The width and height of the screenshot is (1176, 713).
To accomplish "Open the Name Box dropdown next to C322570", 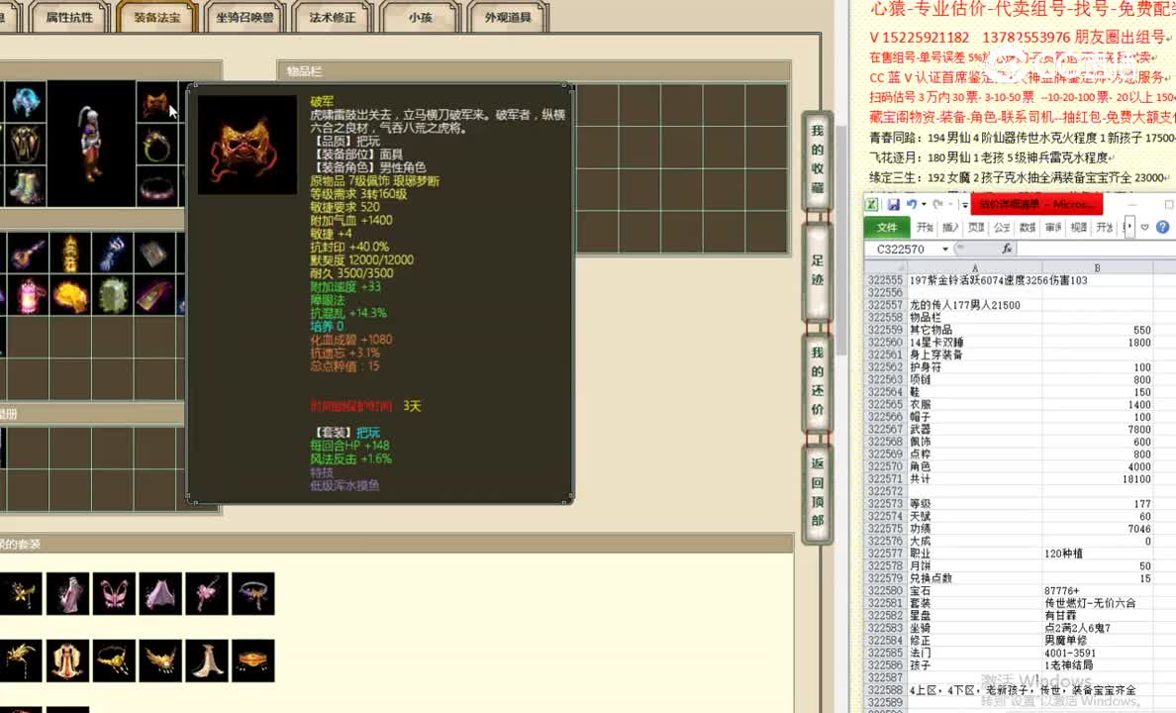I will (945, 250).
